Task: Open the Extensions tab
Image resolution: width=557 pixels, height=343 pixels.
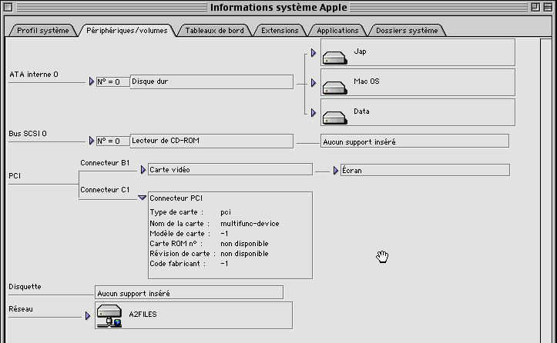Action: pyautogui.click(x=280, y=31)
